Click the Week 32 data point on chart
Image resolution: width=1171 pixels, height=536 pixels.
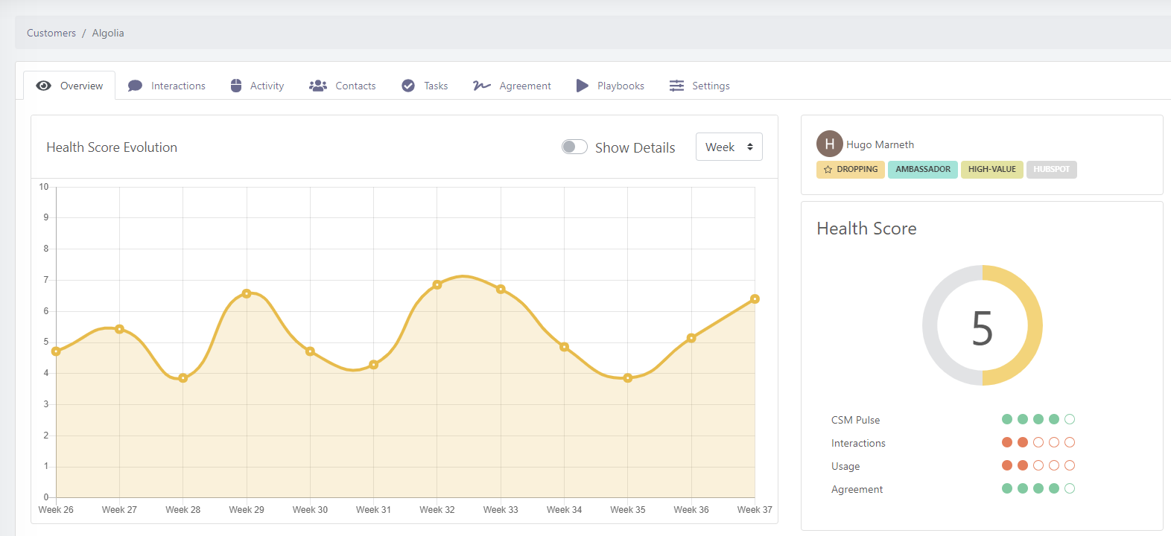pos(437,284)
